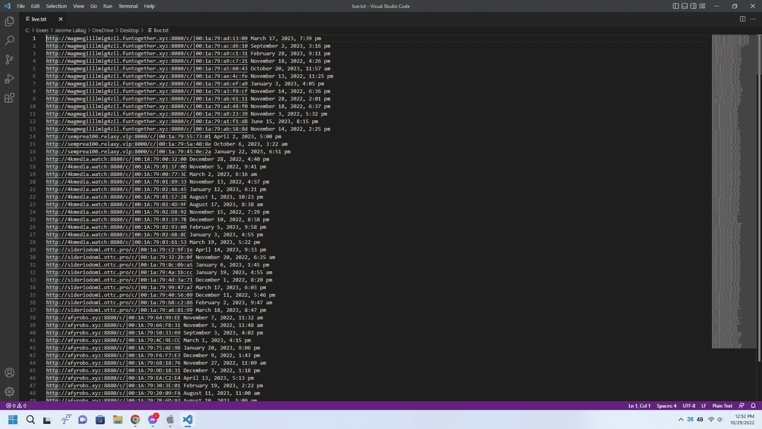Open More Actions ellipsis for editor
This screenshot has height=429, width=762.
pos(753,19)
